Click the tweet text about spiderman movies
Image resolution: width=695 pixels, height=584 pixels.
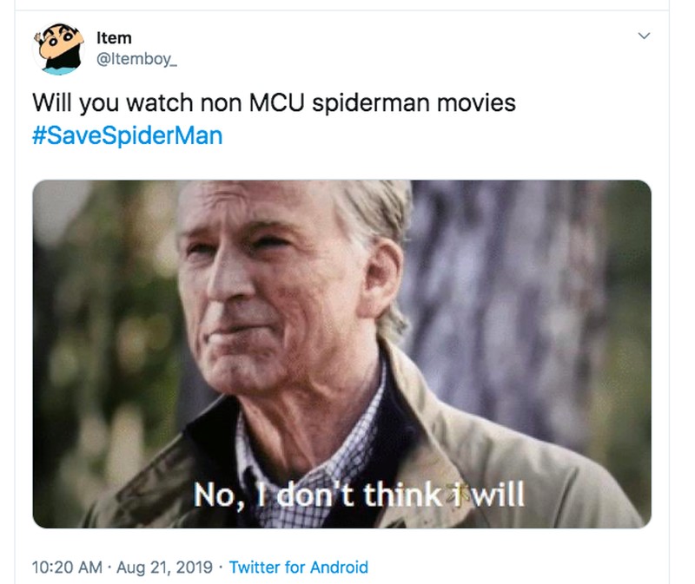point(274,103)
